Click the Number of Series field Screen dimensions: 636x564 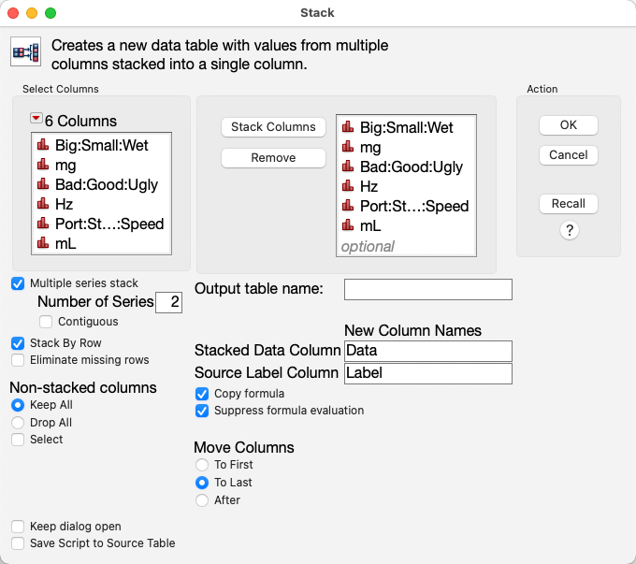coord(169,302)
